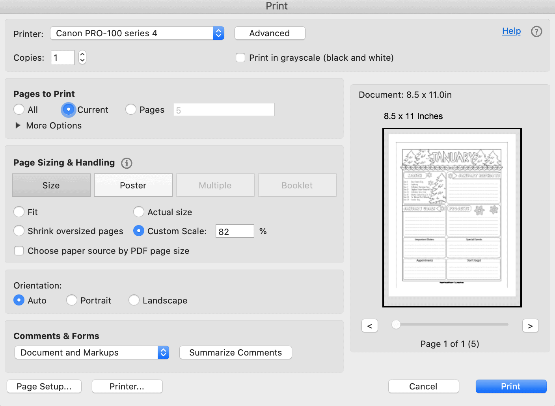Select the All pages radio button
Screen dimensions: 555x406
[x=19, y=109]
